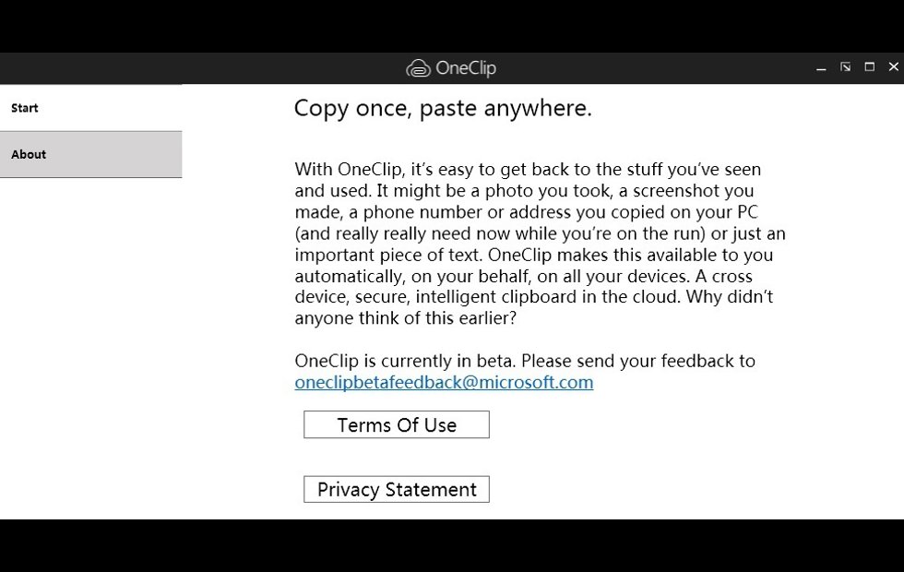
Task: Minimize the OneClip window
Action: pyautogui.click(x=821, y=68)
